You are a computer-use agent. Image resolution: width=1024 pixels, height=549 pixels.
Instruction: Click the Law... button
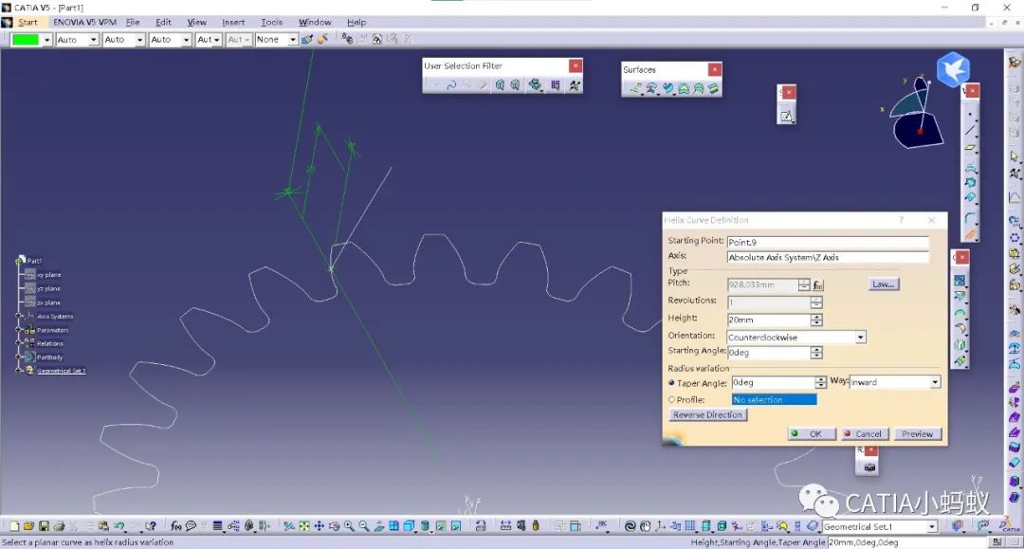(884, 284)
